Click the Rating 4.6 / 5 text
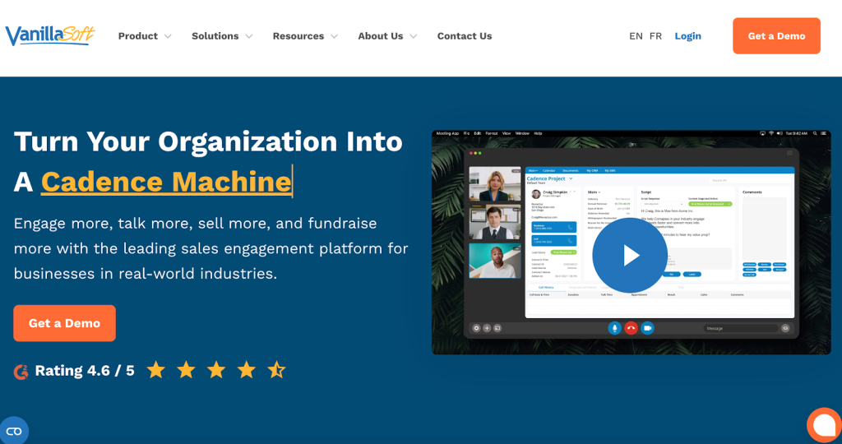The height and width of the screenshot is (444, 842). pyautogui.click(x=85, y=371)
